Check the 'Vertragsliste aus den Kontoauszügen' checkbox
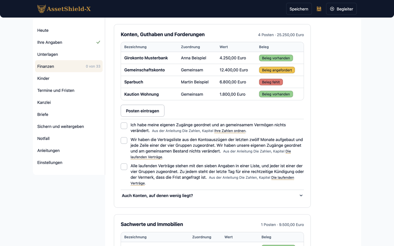394x246 pixels. (124, 140)
